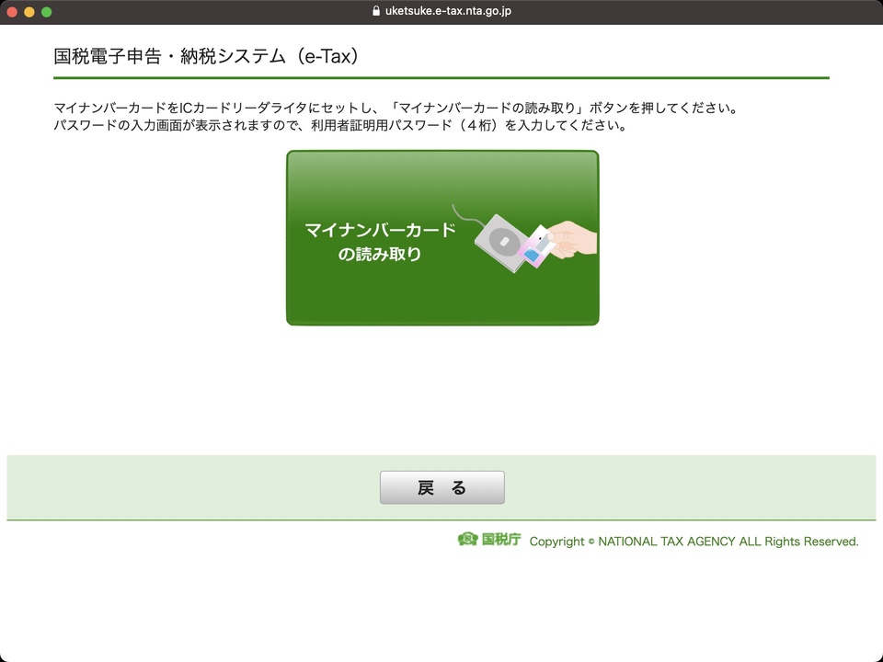The width and height of the screenshot is (883, 662).
Task: Click the instruction line mentioning ICカードリーダライタ
Action: click(x=396, y=108)
